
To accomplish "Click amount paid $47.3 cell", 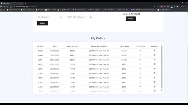I will tap(73, 64).
